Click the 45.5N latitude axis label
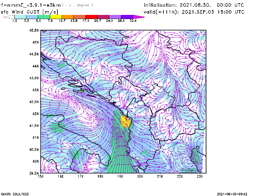Image resolution: width=254 pixels, height=196 pixels. (34, 30)
